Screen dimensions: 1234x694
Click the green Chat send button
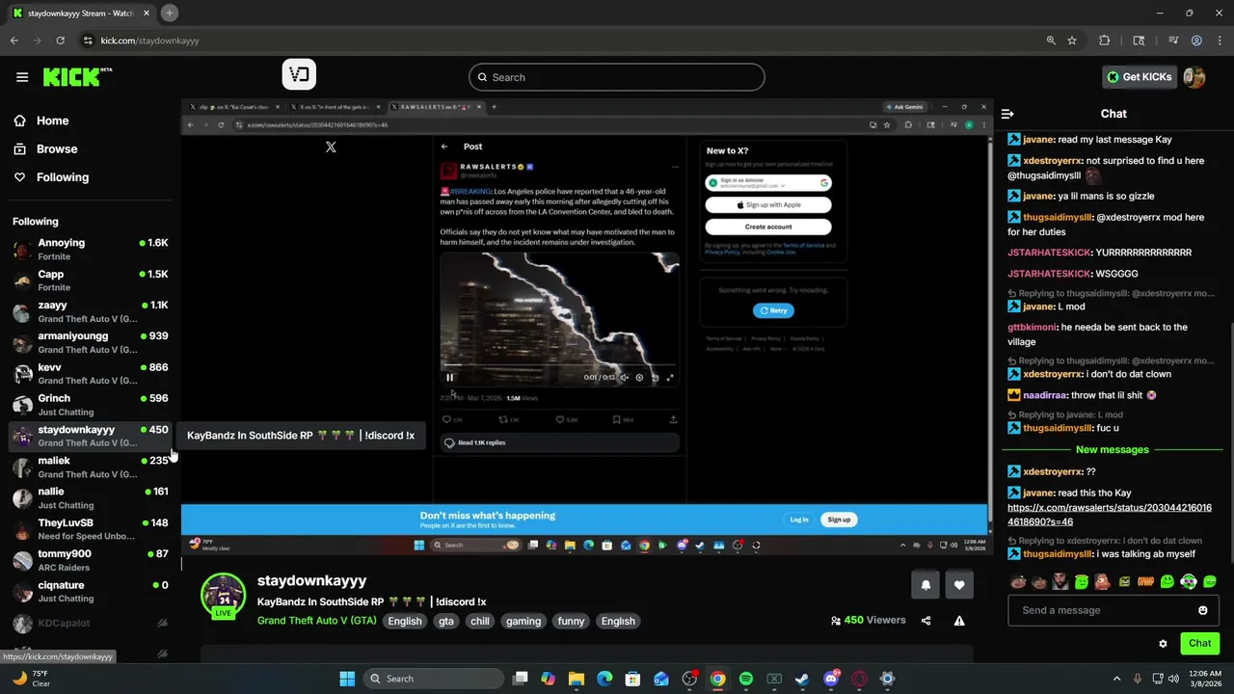click(1199, 643)
